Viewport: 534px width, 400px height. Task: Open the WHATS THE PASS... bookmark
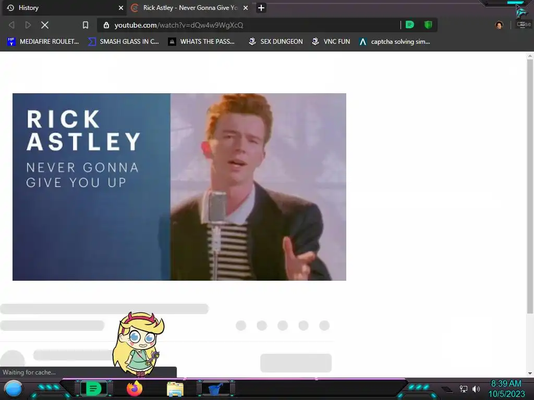click(x=201, y=42)
